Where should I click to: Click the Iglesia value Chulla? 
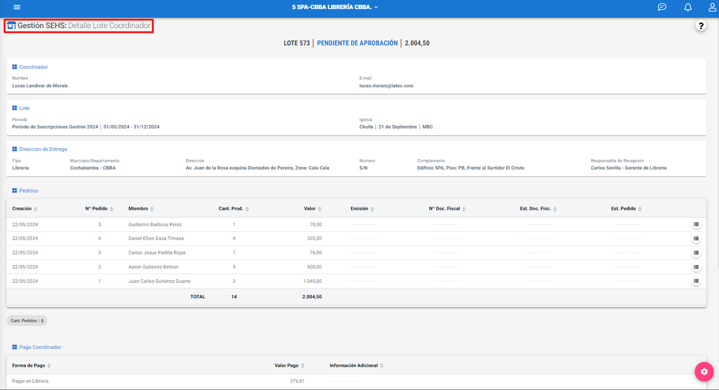(x=366, y=127)
